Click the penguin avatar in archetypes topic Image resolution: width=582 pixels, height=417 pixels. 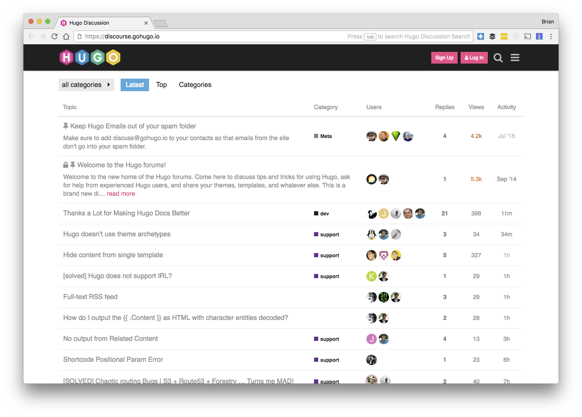point(371,234)
